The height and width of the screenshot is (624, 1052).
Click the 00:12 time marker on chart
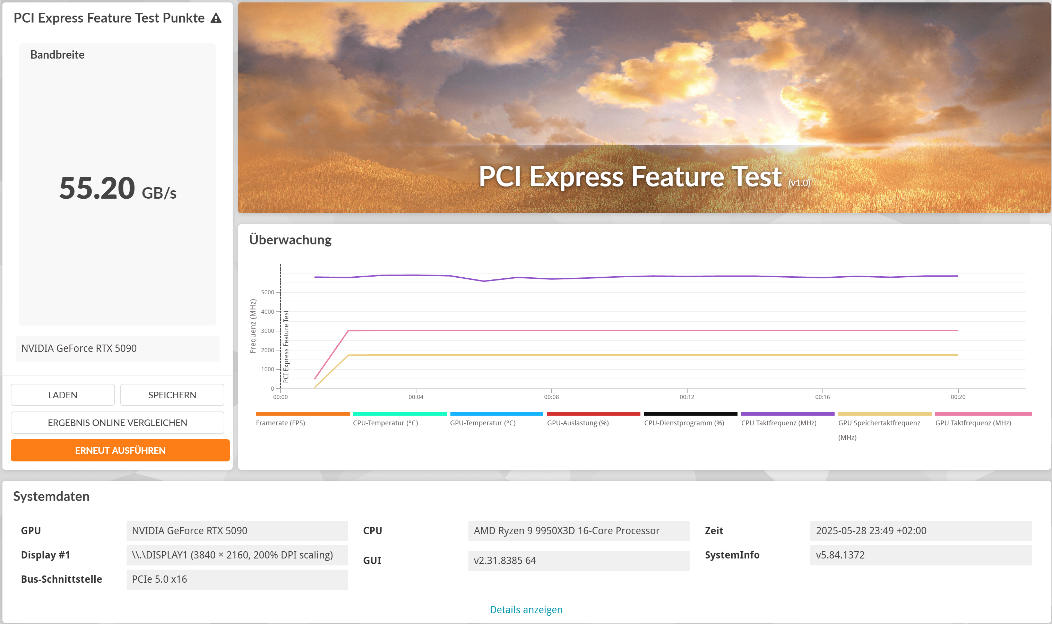pos(687,397)
